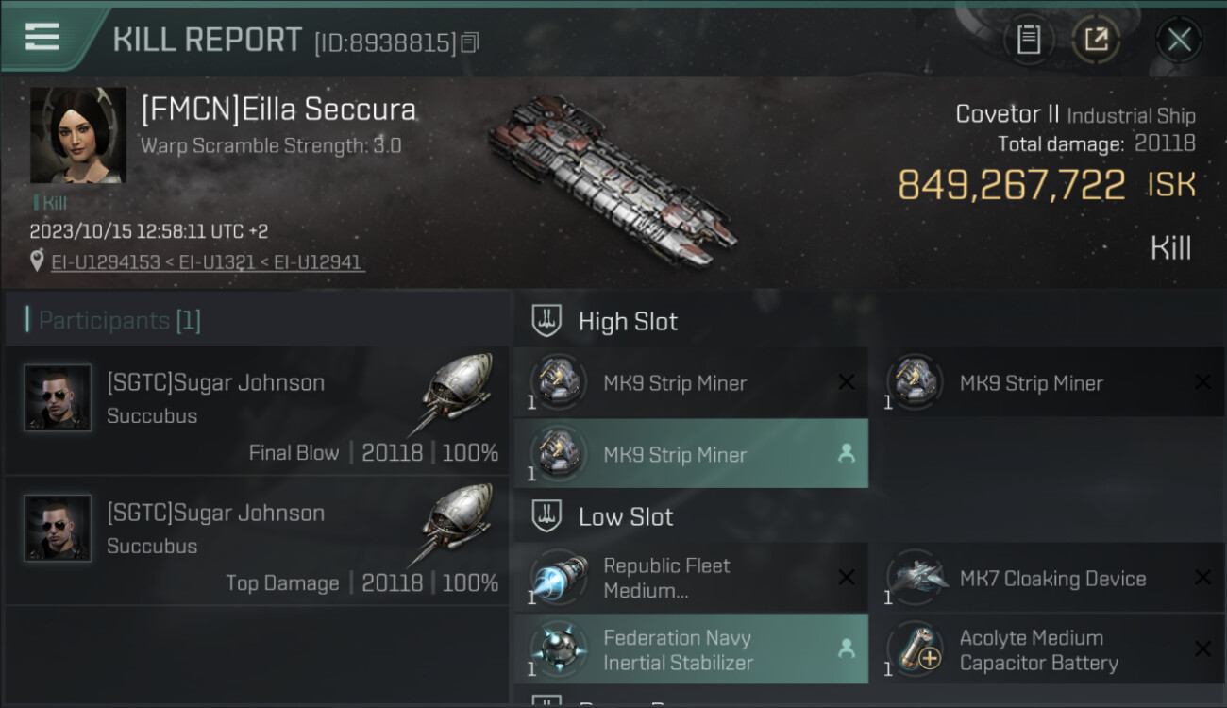
Task: Copy the kill report ID
Action: coord(470,42)
